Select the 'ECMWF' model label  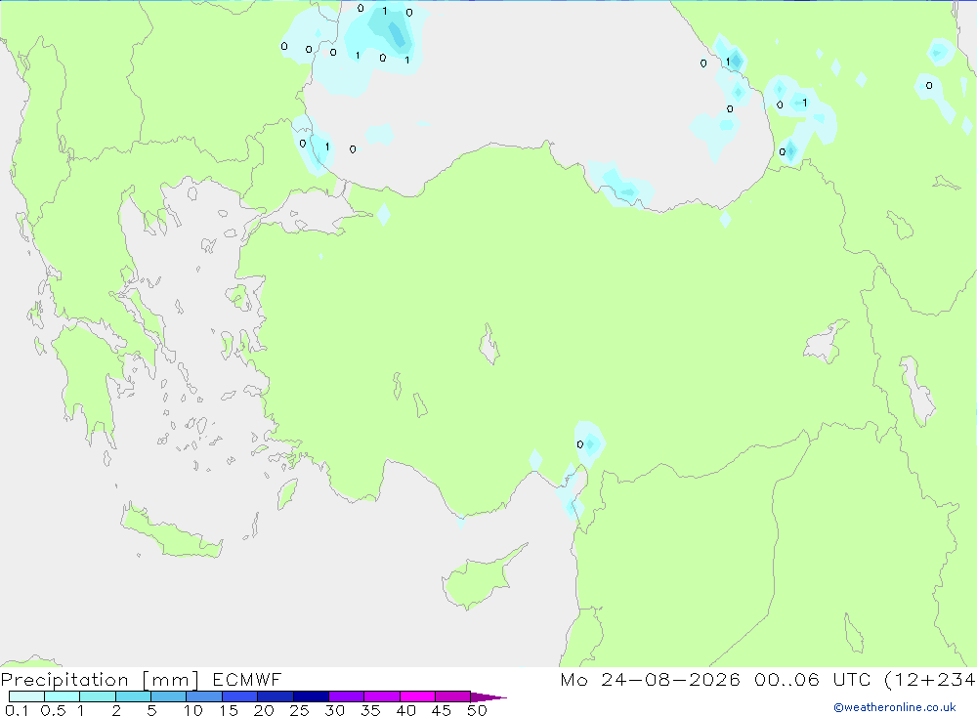pos(247,679)
